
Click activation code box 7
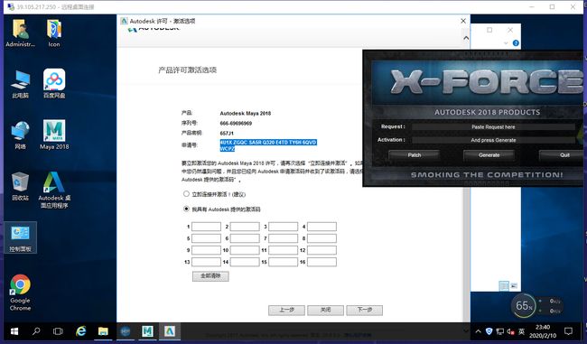coord(284,238)
